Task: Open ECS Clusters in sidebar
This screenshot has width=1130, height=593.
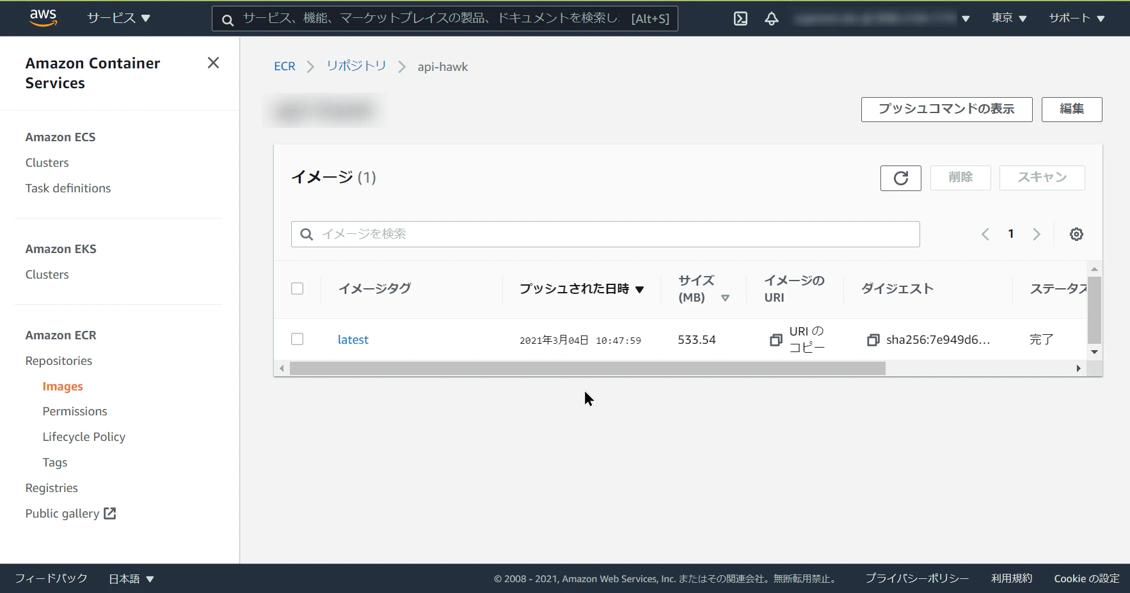Action: tap(47, 163)
